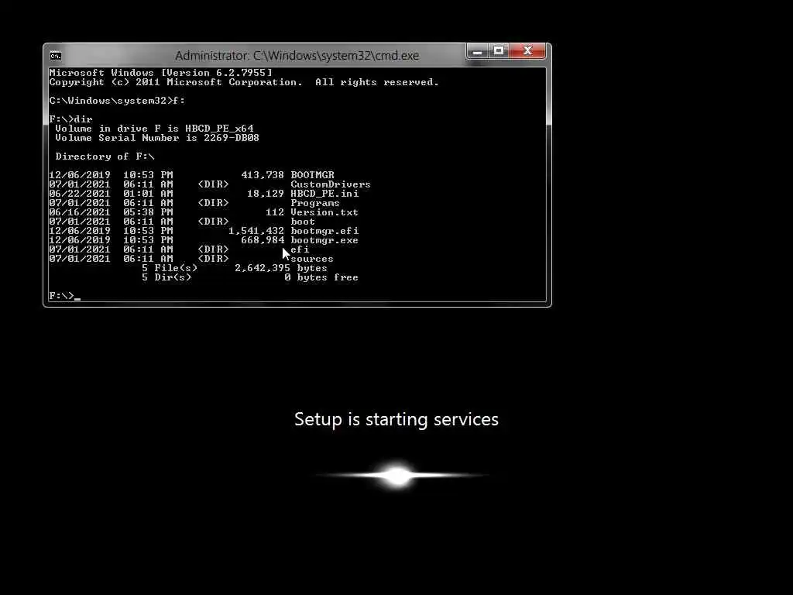Click the volume label HBCD_PE_x64
Viewport: 793px width, 595px height.
(x=219, y=129)
